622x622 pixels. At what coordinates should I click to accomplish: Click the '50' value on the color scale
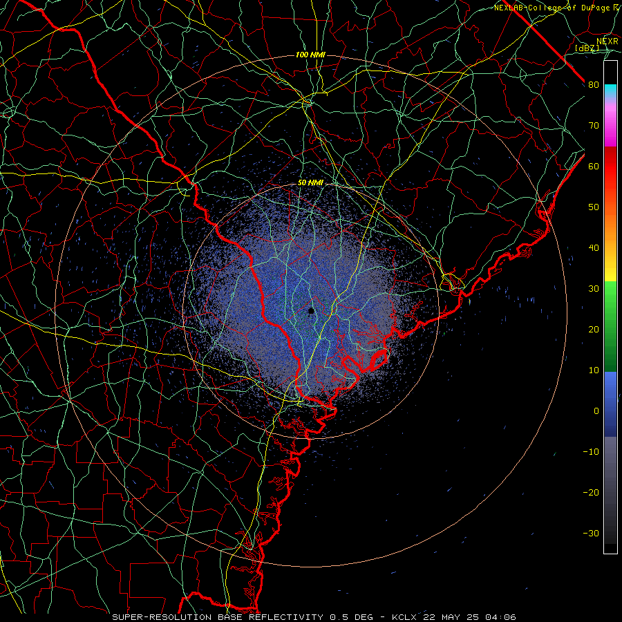tap(594, 207)
